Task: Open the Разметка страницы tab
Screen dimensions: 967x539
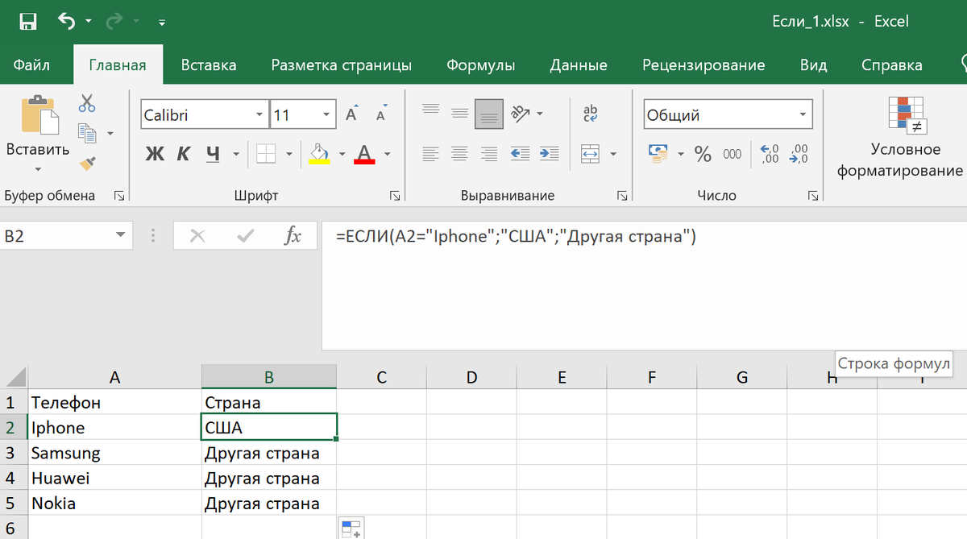Action: pos(341,65)
